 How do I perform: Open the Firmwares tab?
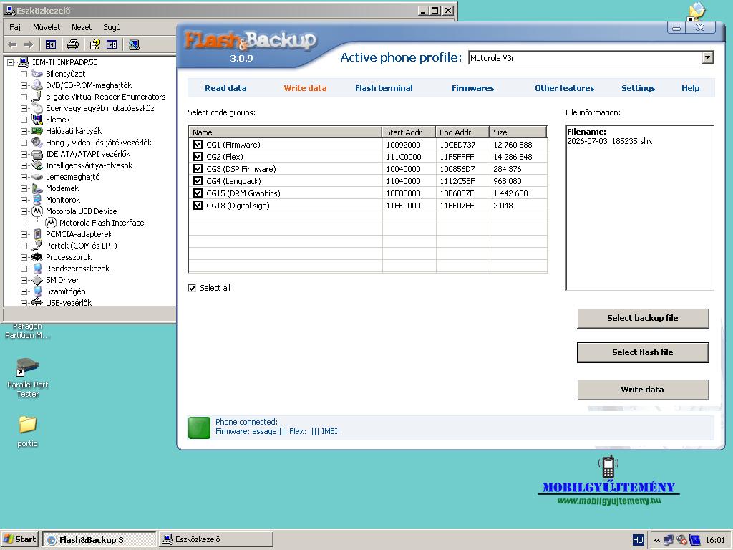tap(472, 88)
